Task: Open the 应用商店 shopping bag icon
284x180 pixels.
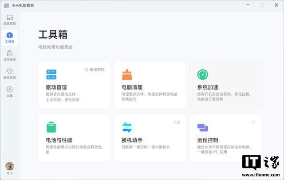Action: pyautogui.click(x=10, y=53)
